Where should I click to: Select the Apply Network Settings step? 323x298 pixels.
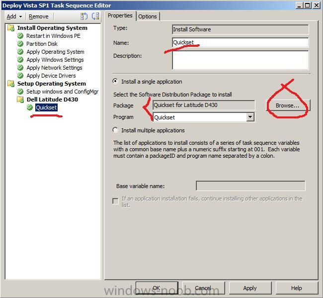(54, 68)
